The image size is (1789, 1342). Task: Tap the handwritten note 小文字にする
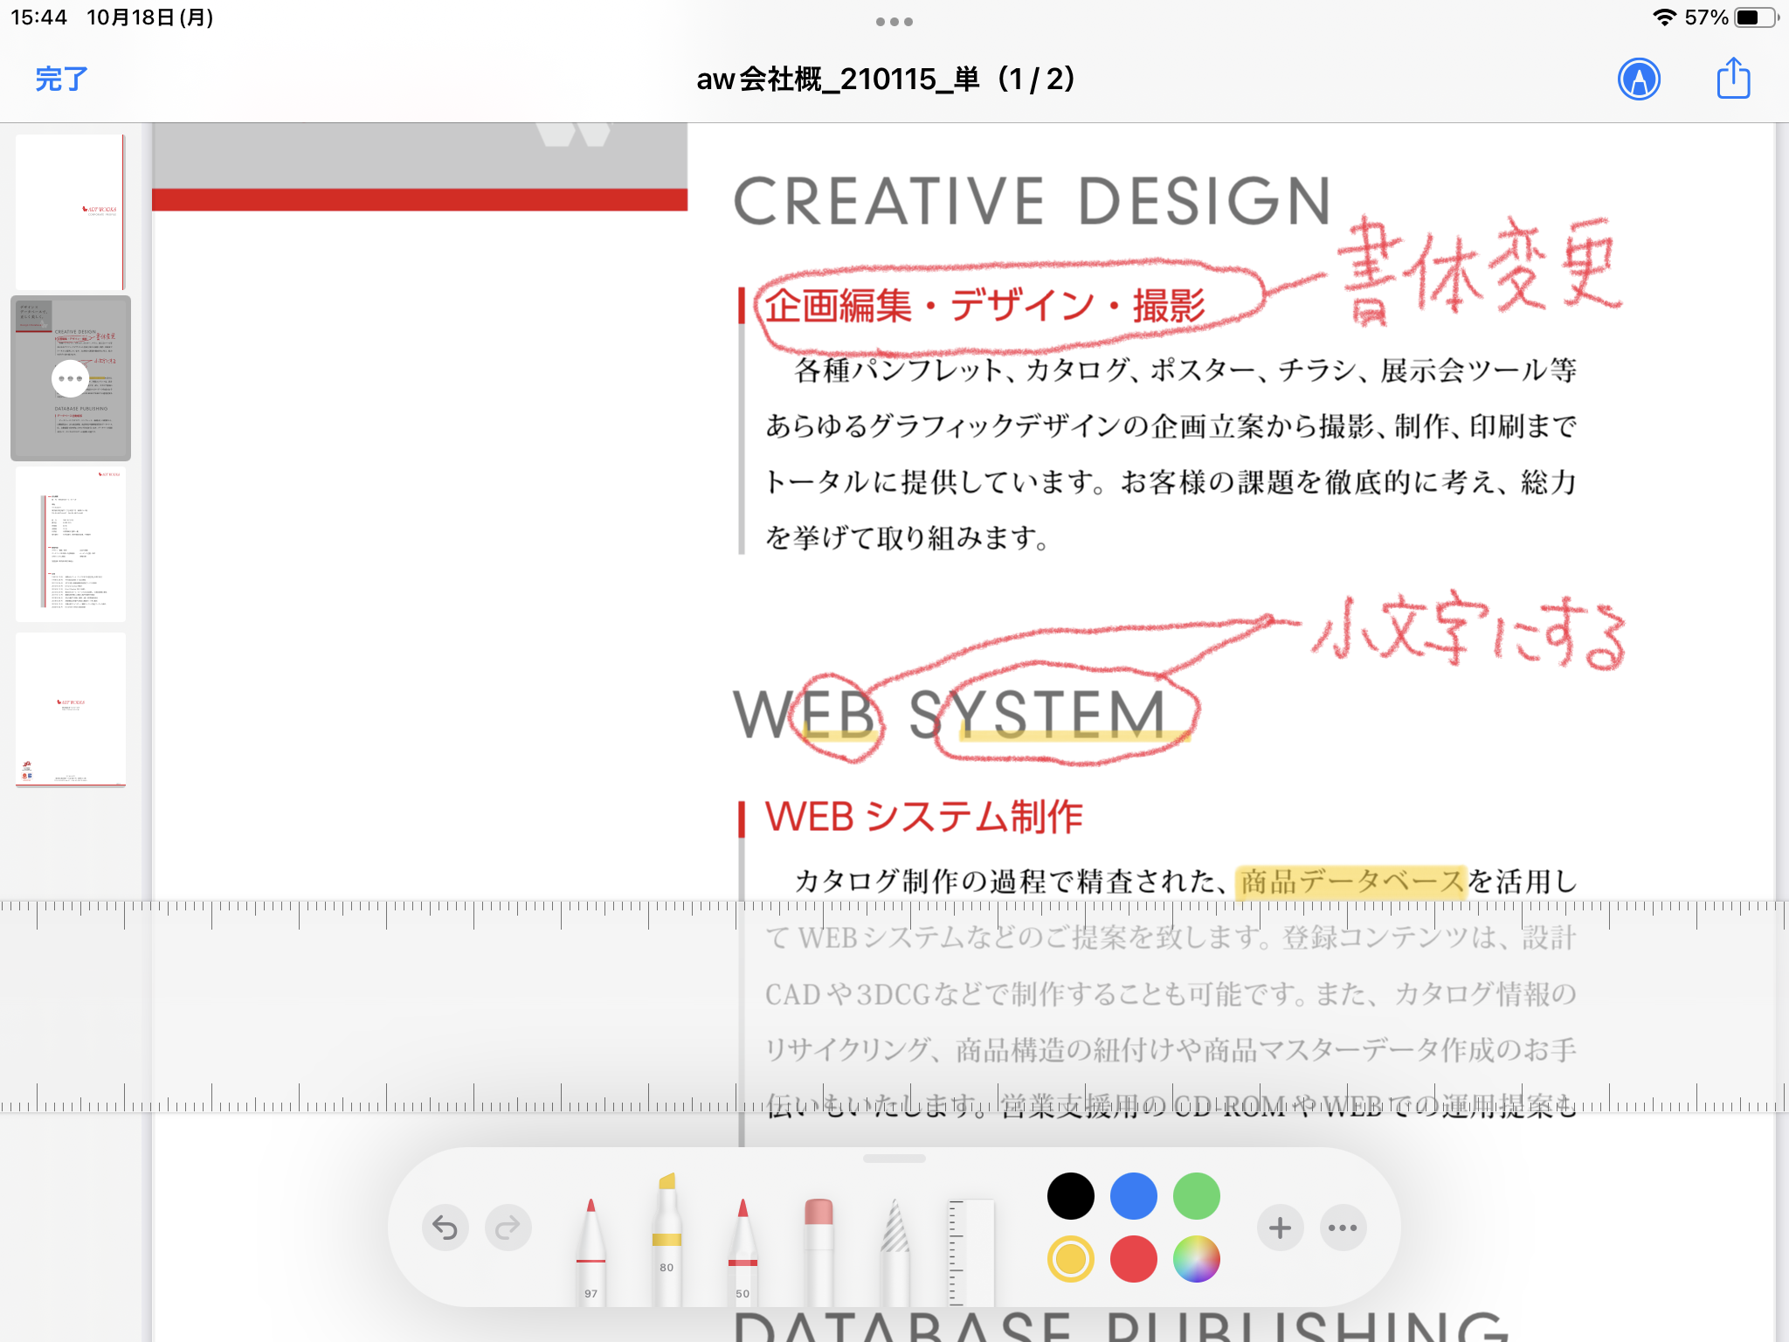pyautogui.click(x=1469, y=629)
